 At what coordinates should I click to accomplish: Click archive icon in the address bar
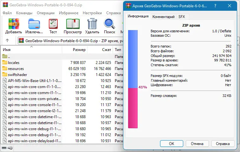21,41
